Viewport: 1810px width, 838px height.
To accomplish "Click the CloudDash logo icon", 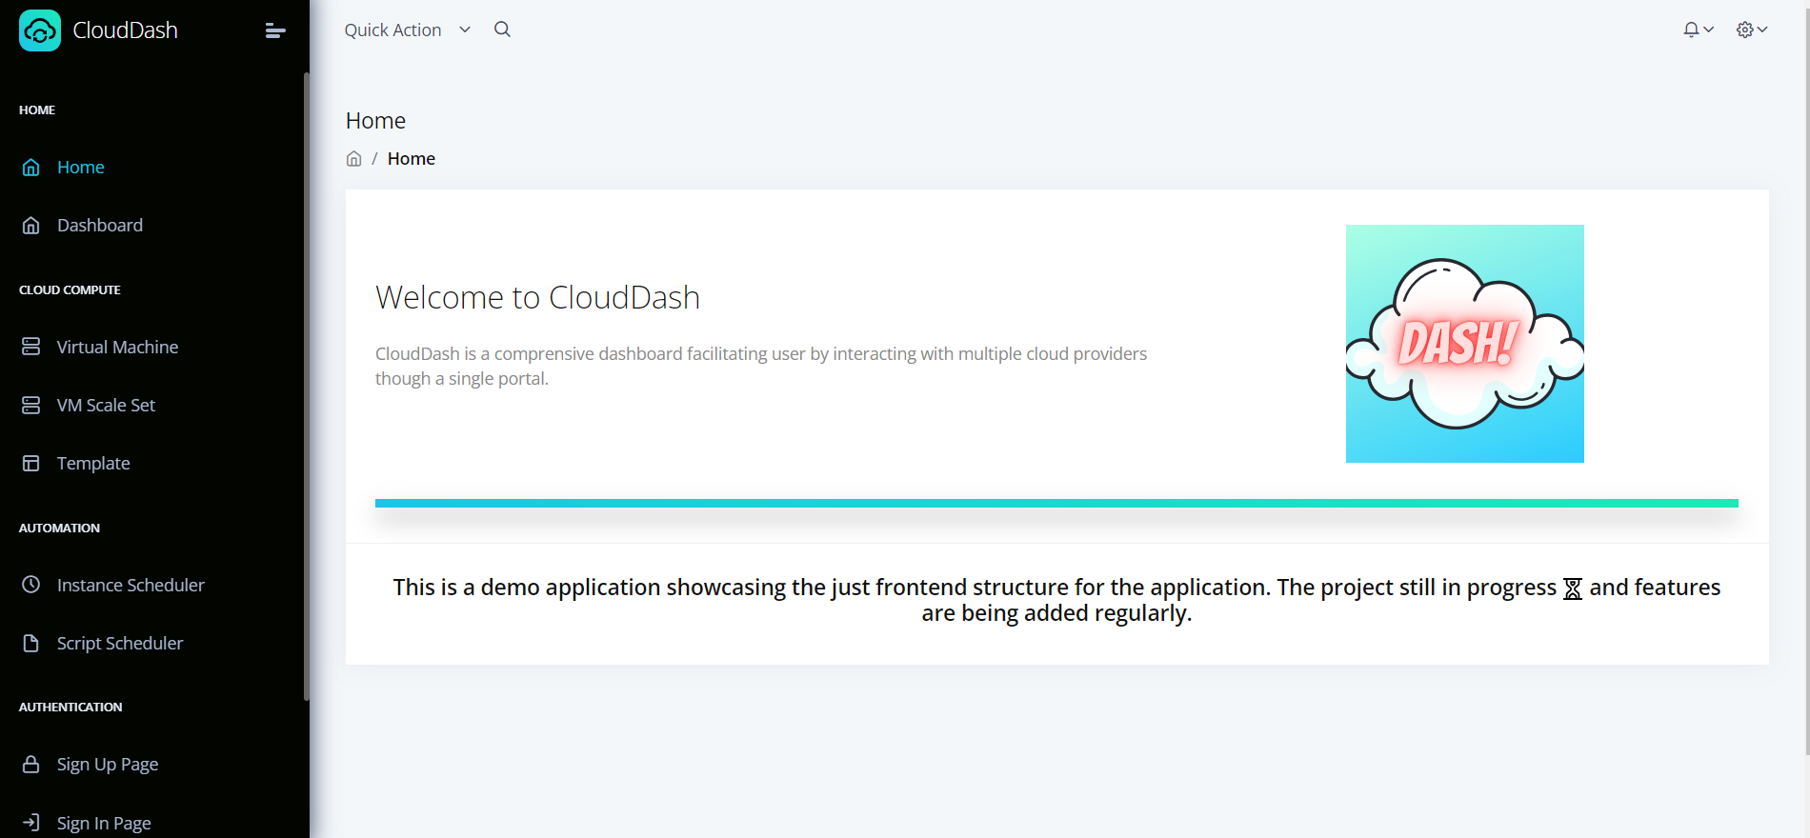I will [x=40, y=30].
